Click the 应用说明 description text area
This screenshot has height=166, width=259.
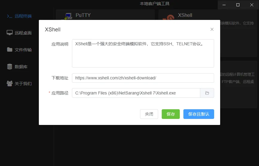(x=143, y=53)
